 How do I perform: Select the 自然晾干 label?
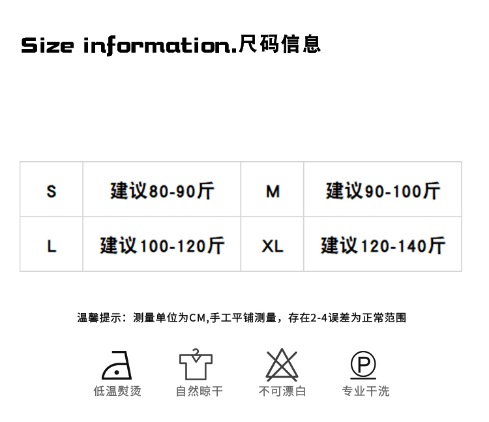(x=200, y=391)
